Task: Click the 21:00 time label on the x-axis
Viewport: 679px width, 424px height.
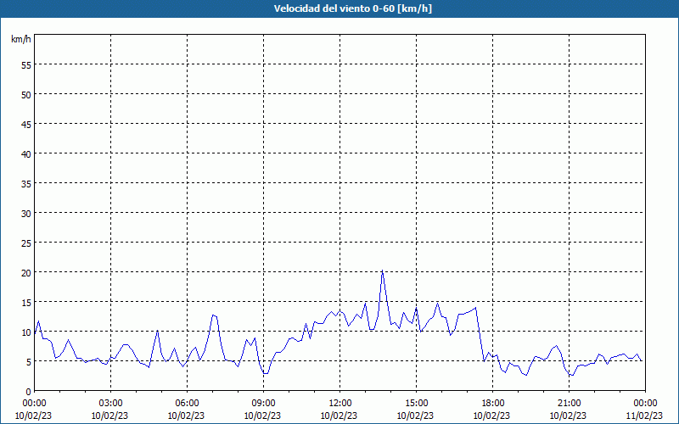Action: click(569, 404)
